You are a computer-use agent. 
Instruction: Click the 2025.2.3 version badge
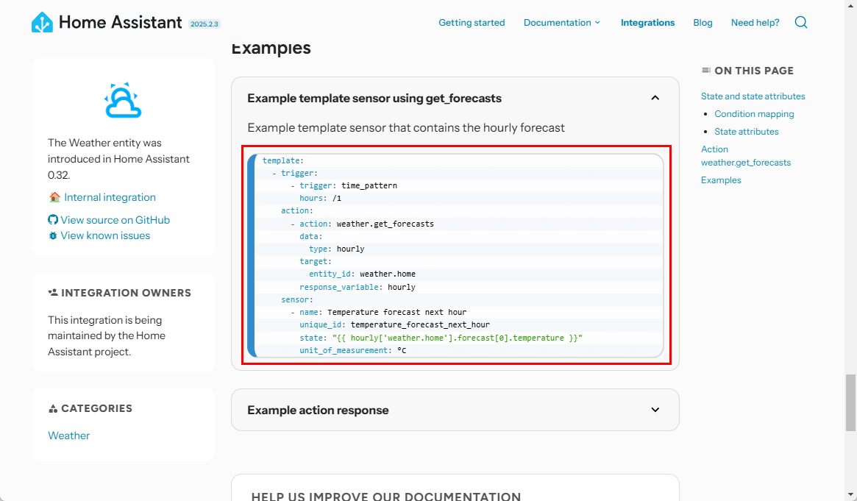205,24
